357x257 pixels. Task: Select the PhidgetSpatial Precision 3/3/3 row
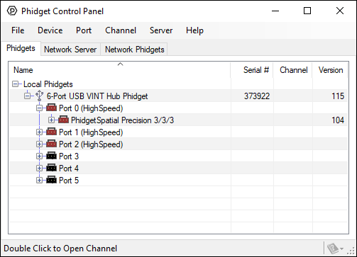point(178,120)
